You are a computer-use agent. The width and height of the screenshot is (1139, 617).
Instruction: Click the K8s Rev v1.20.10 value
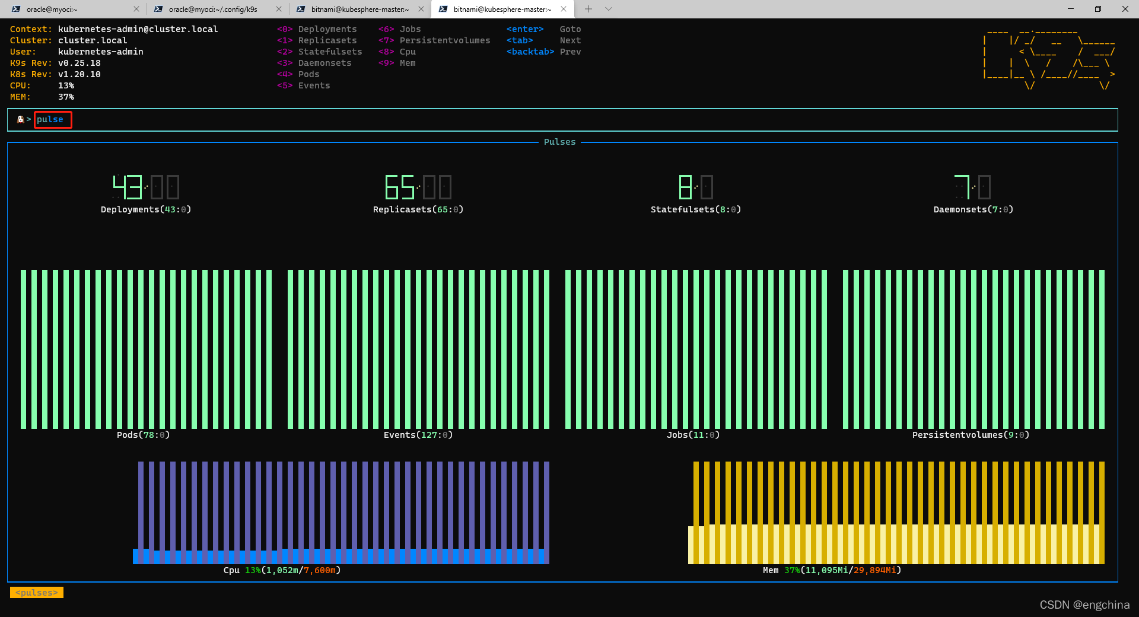click(79, 74)
